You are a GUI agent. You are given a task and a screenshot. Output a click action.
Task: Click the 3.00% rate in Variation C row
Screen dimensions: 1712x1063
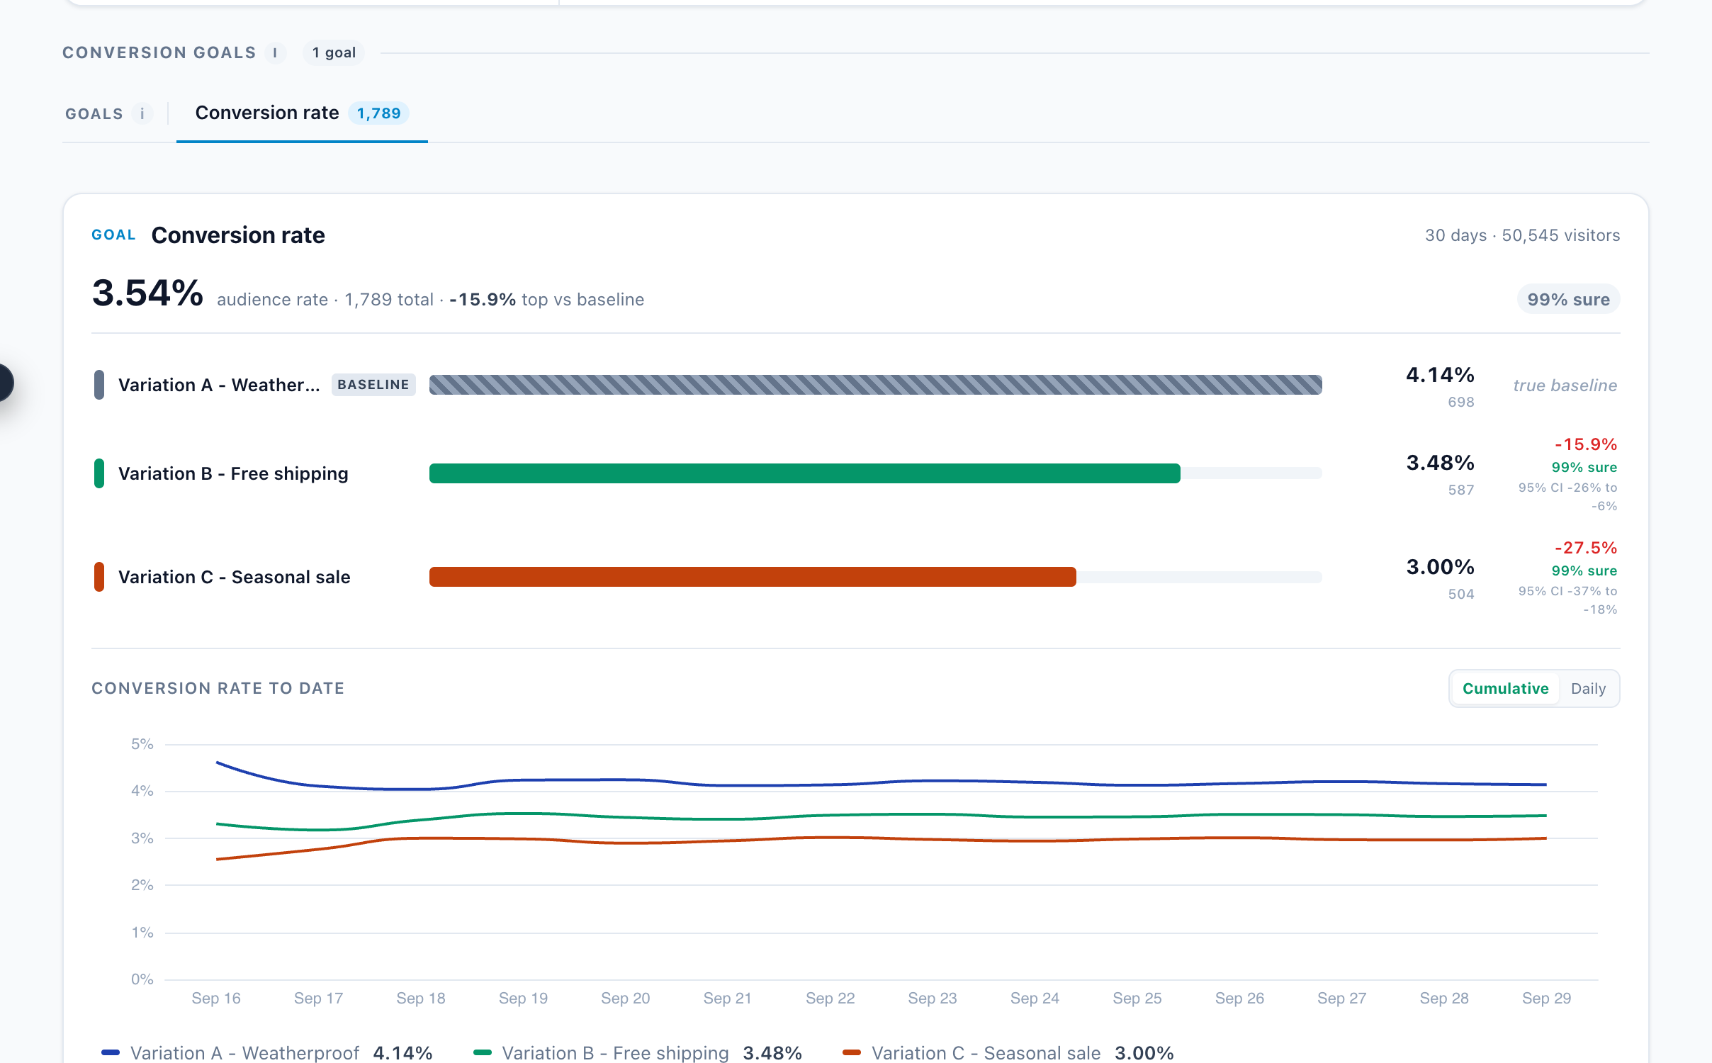point(1440,567)
